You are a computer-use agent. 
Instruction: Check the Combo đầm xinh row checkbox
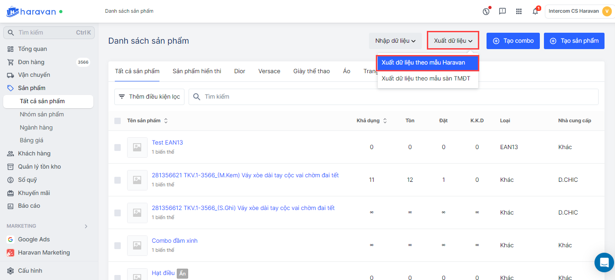tap(118, 245)
